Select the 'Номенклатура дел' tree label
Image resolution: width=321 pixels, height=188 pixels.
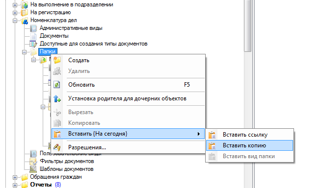pos(53,20)
